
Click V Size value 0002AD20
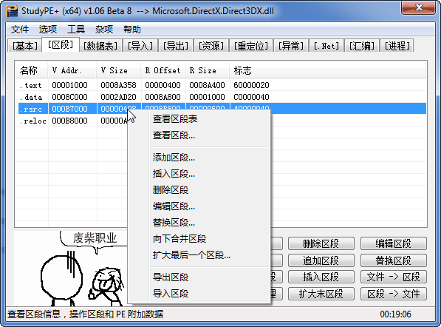118,97
